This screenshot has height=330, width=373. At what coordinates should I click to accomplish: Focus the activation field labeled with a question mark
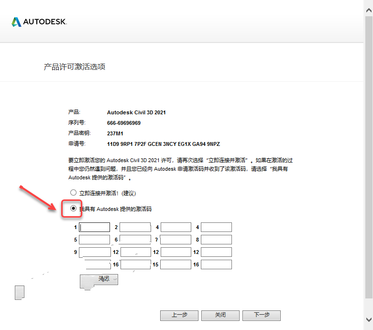click(x=176, y=240)
